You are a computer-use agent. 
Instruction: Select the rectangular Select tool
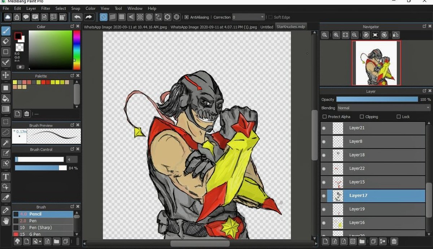click(x=6, y=122)
